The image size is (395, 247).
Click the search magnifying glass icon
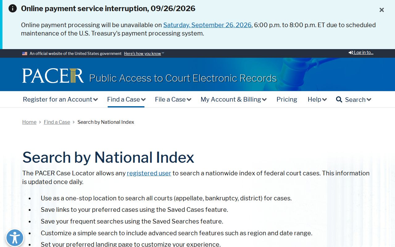pyautogui.click(x=339, y=99)
